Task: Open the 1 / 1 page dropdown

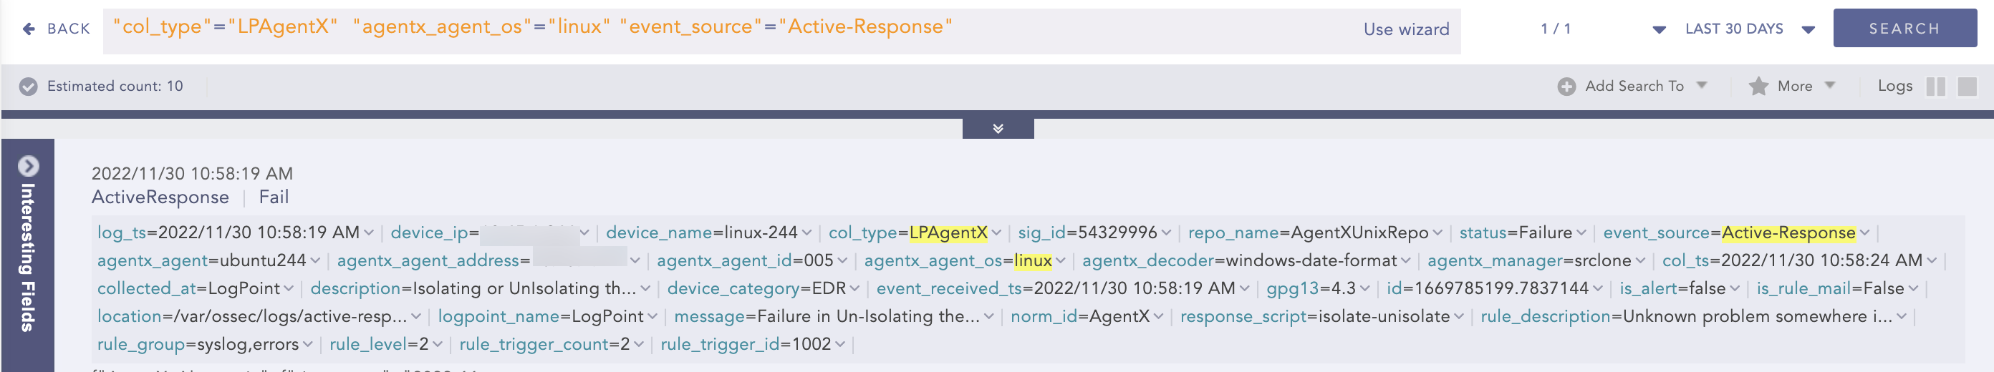Action: point(1659,29)
